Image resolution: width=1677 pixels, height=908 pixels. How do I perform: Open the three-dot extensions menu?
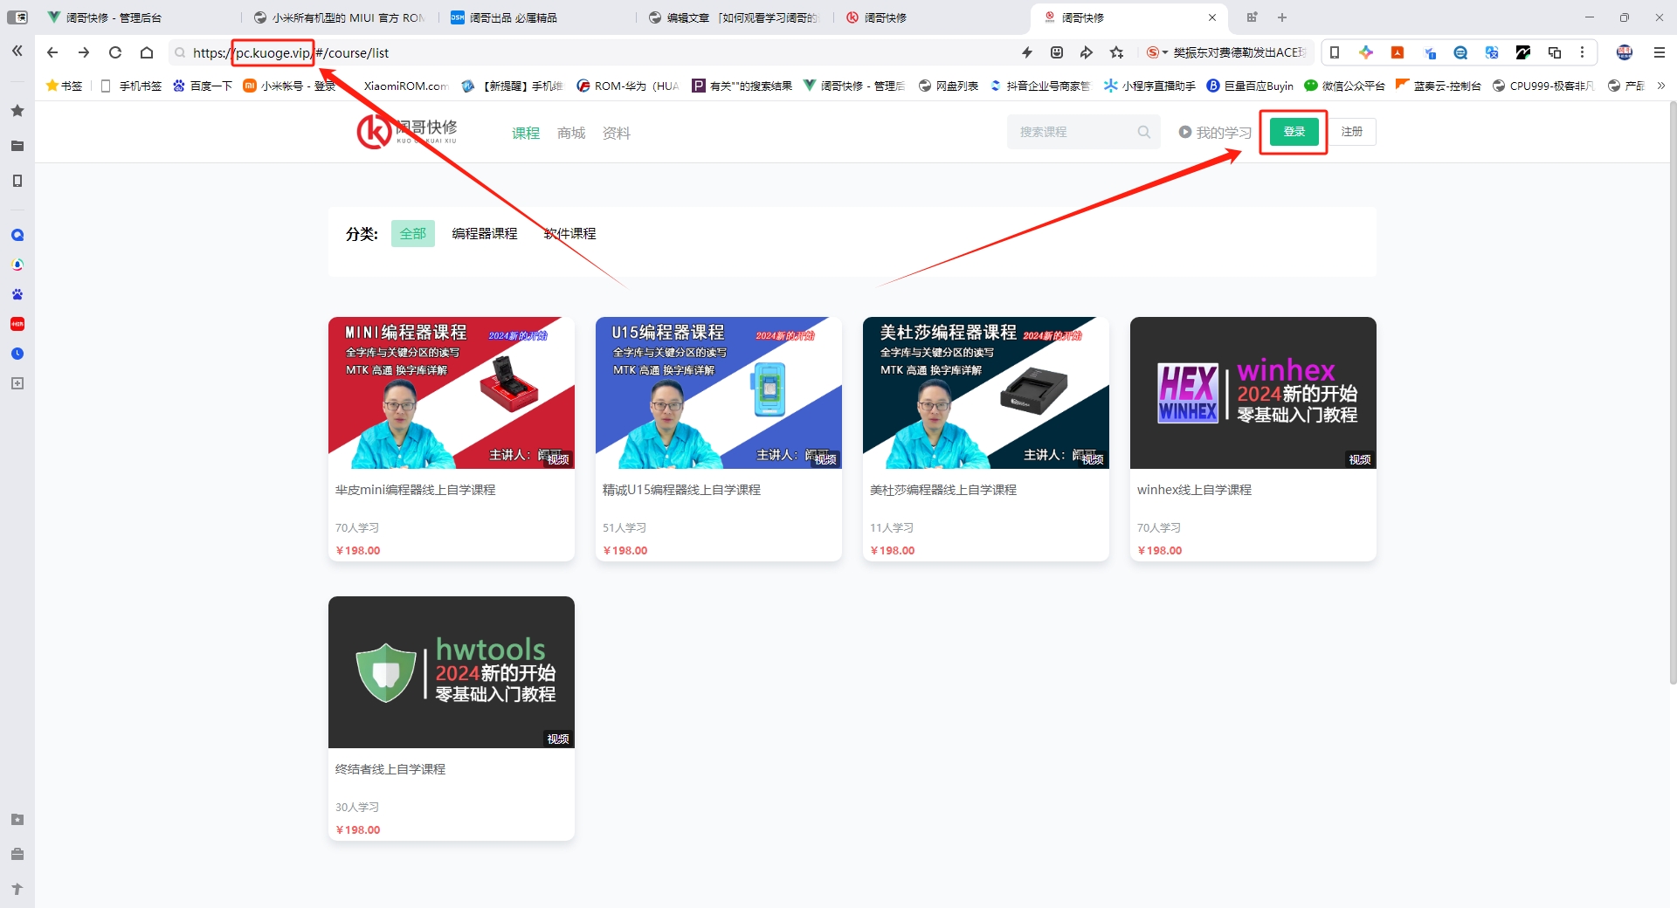1582,52
